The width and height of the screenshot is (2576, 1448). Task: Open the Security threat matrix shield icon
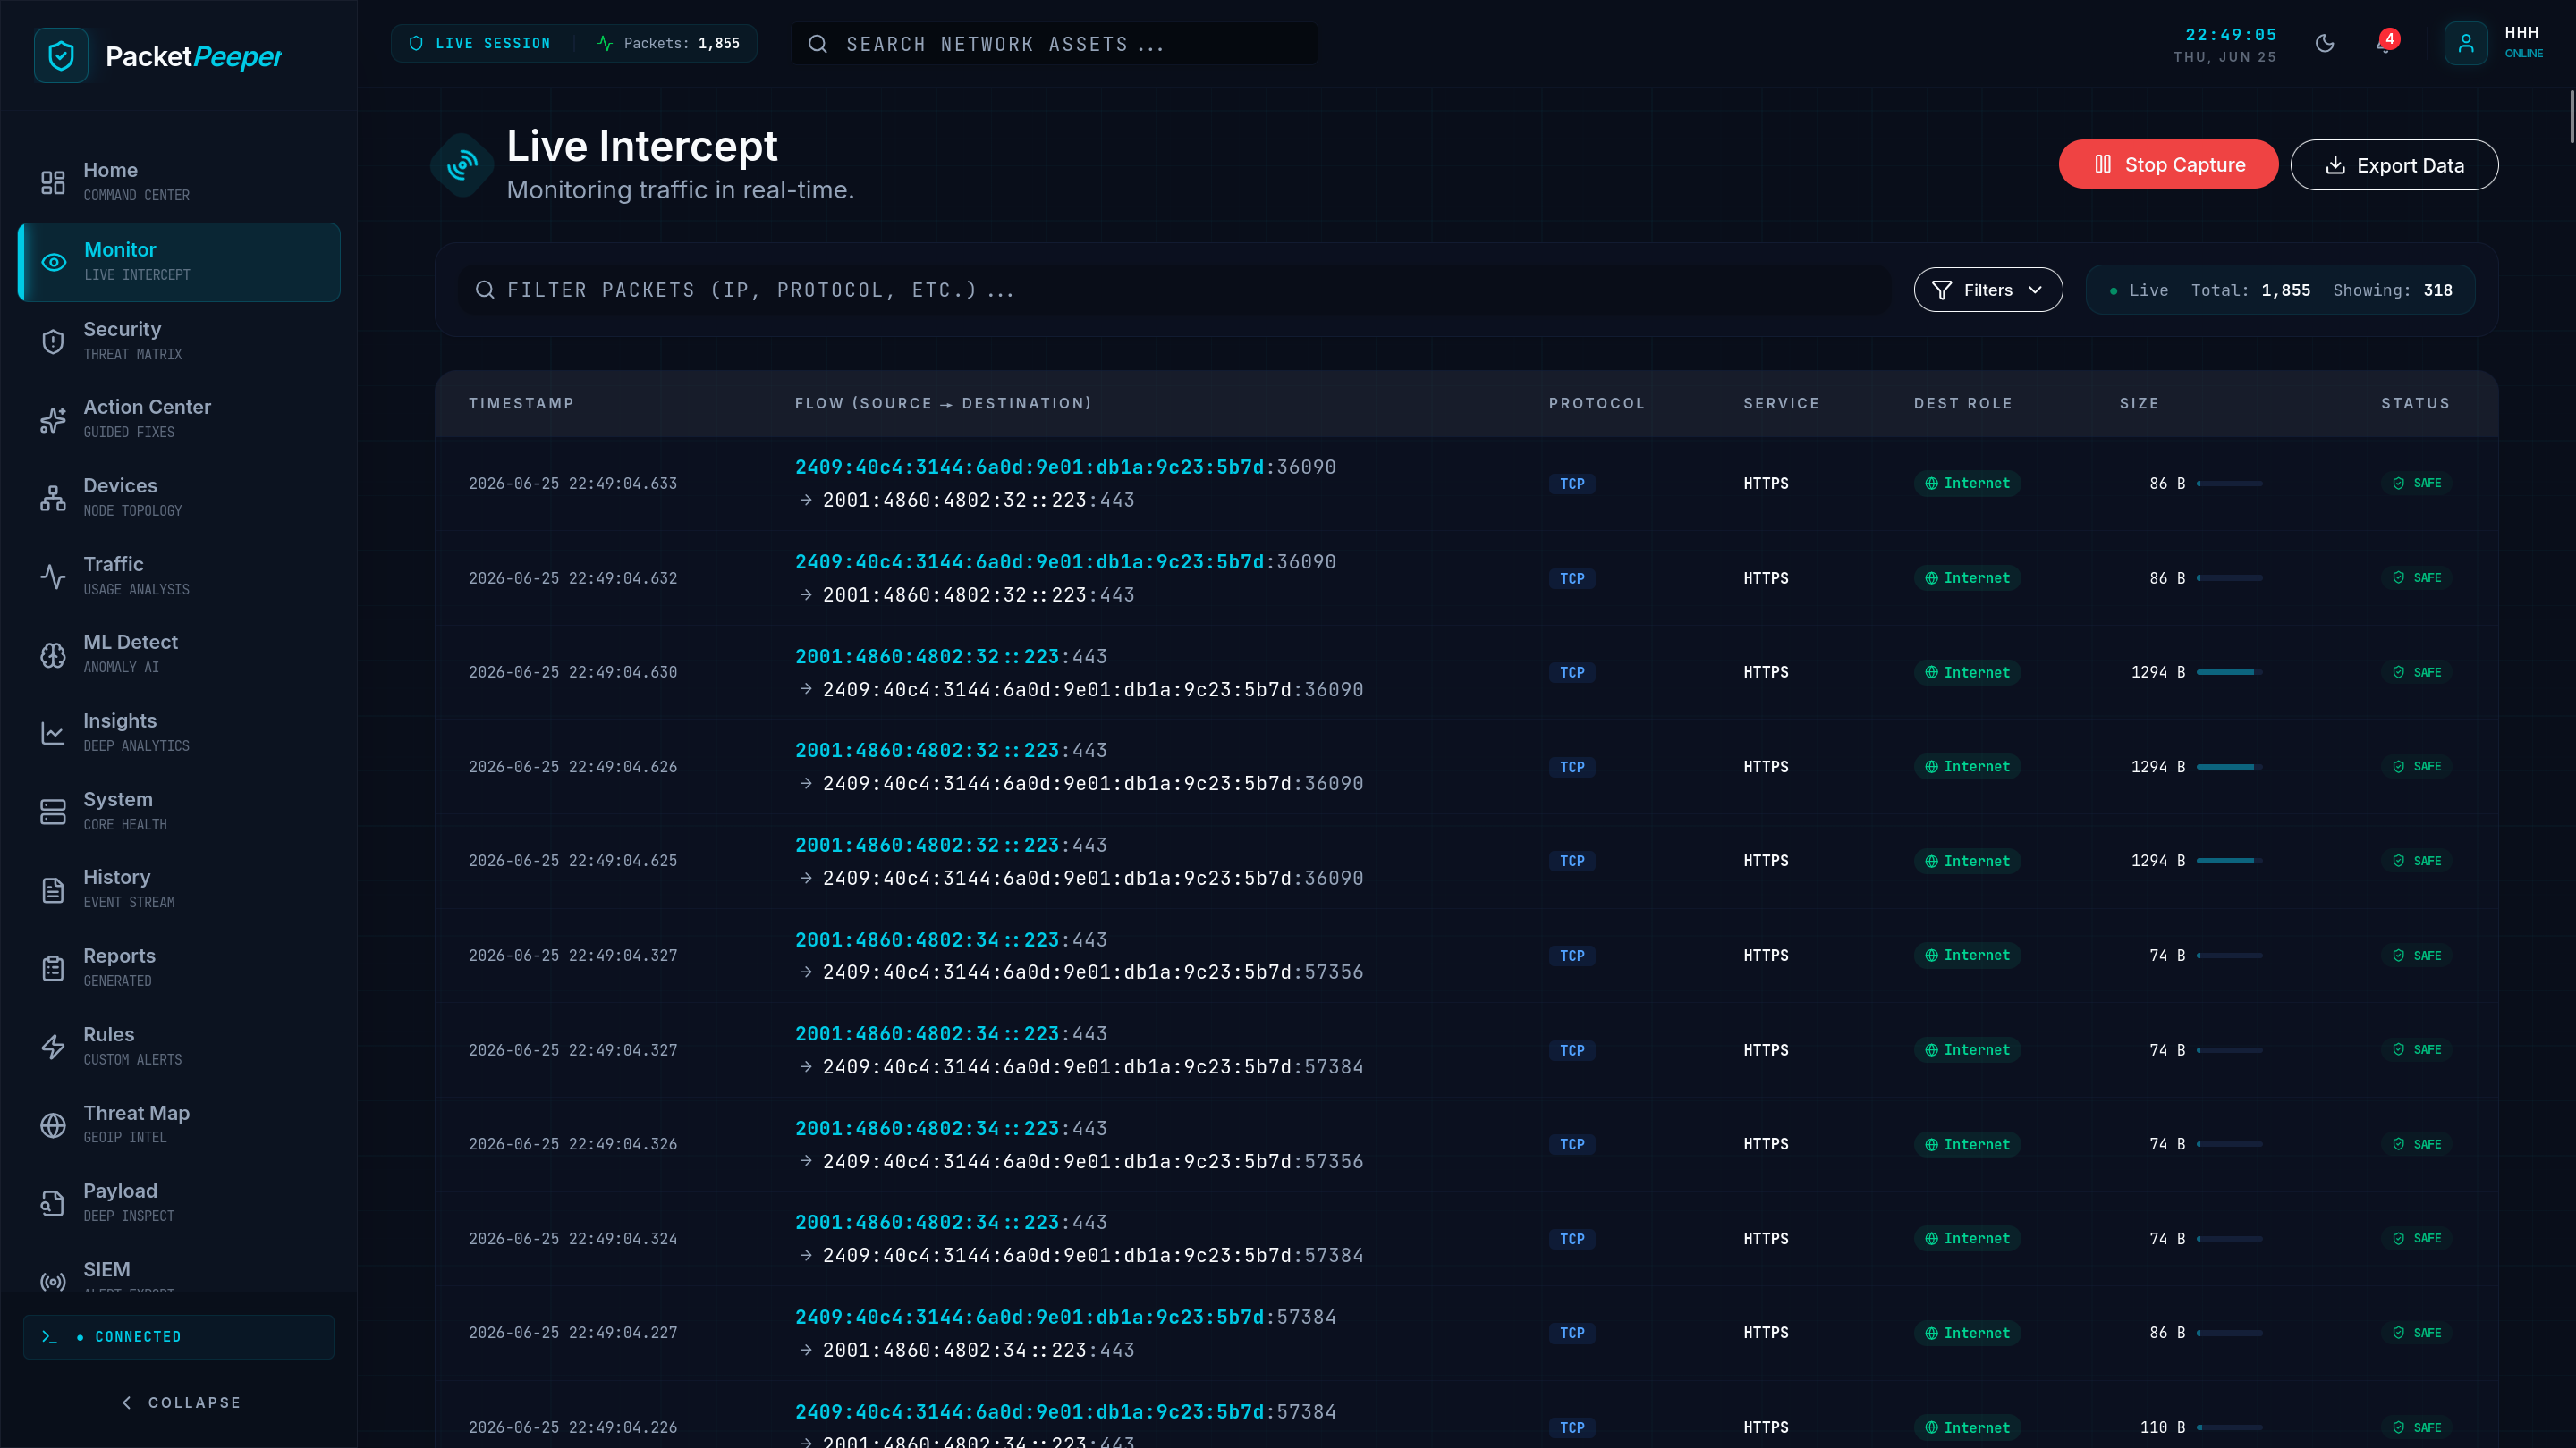click(x=53, y=341)
